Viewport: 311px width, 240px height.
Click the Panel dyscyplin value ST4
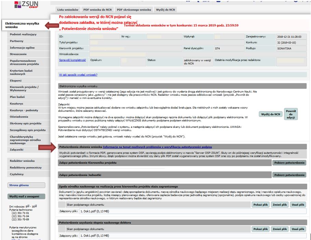pos(217,48)
